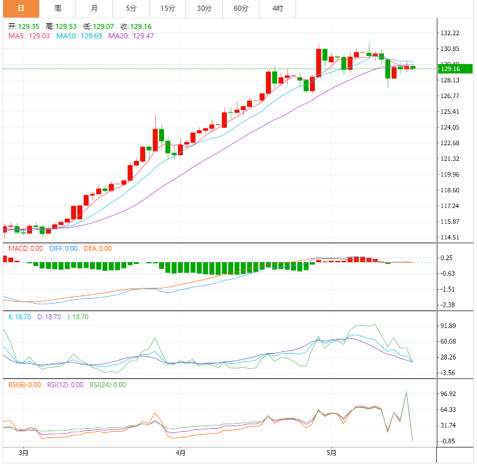Select the 60分 interval tab
Viewport: 477px width, 467px height.
(241, 9)
